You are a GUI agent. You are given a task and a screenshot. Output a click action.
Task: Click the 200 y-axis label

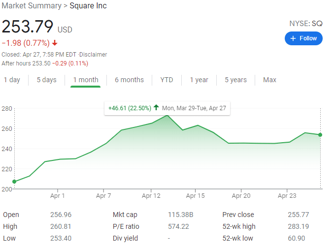tap(7, 189)
